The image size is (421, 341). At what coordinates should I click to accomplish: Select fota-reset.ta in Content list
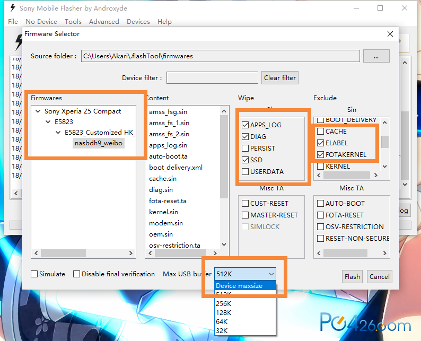point(168,201)
